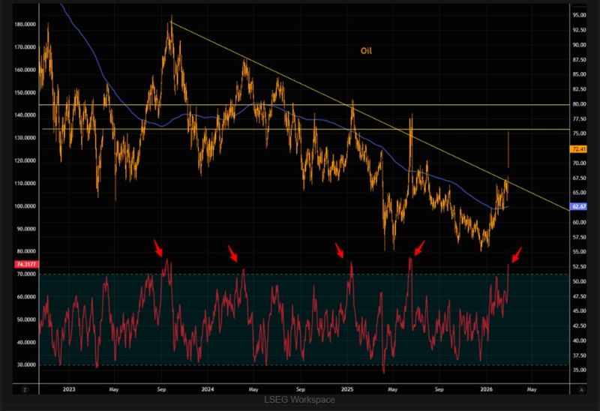Select the blue 62.67 moving average tag

click(x=578, y=207)
